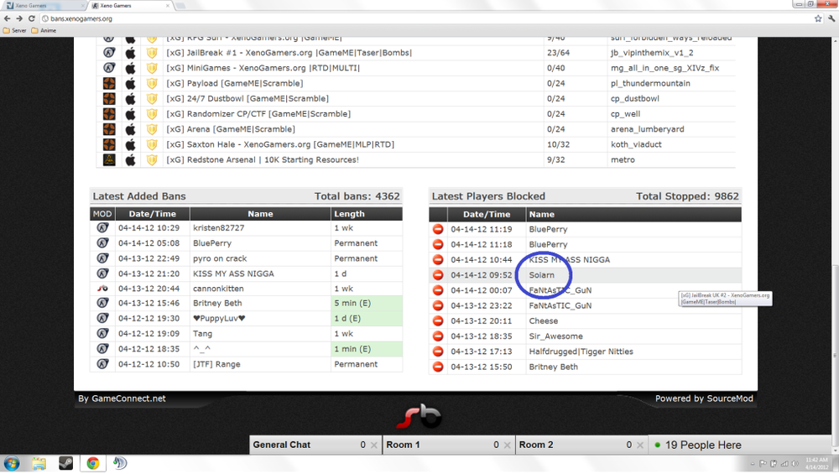This screenshot has height=474, width=839.
Task: Close the Room 2 chat tab
Action: 640,445
